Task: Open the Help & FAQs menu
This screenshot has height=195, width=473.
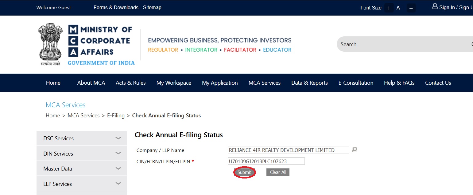Action: 399,83
